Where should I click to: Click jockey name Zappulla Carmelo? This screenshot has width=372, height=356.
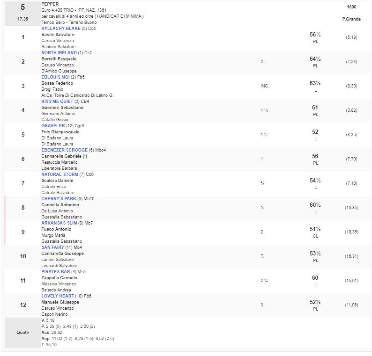[x=59, y=278]
